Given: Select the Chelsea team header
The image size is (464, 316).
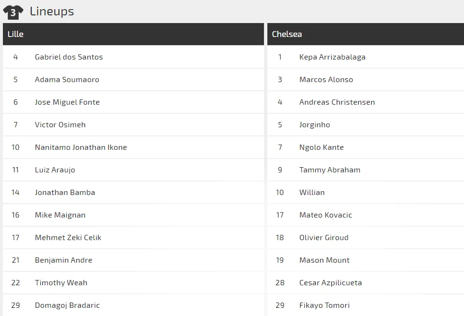Looking at the screenshot, I should point(287,34).
